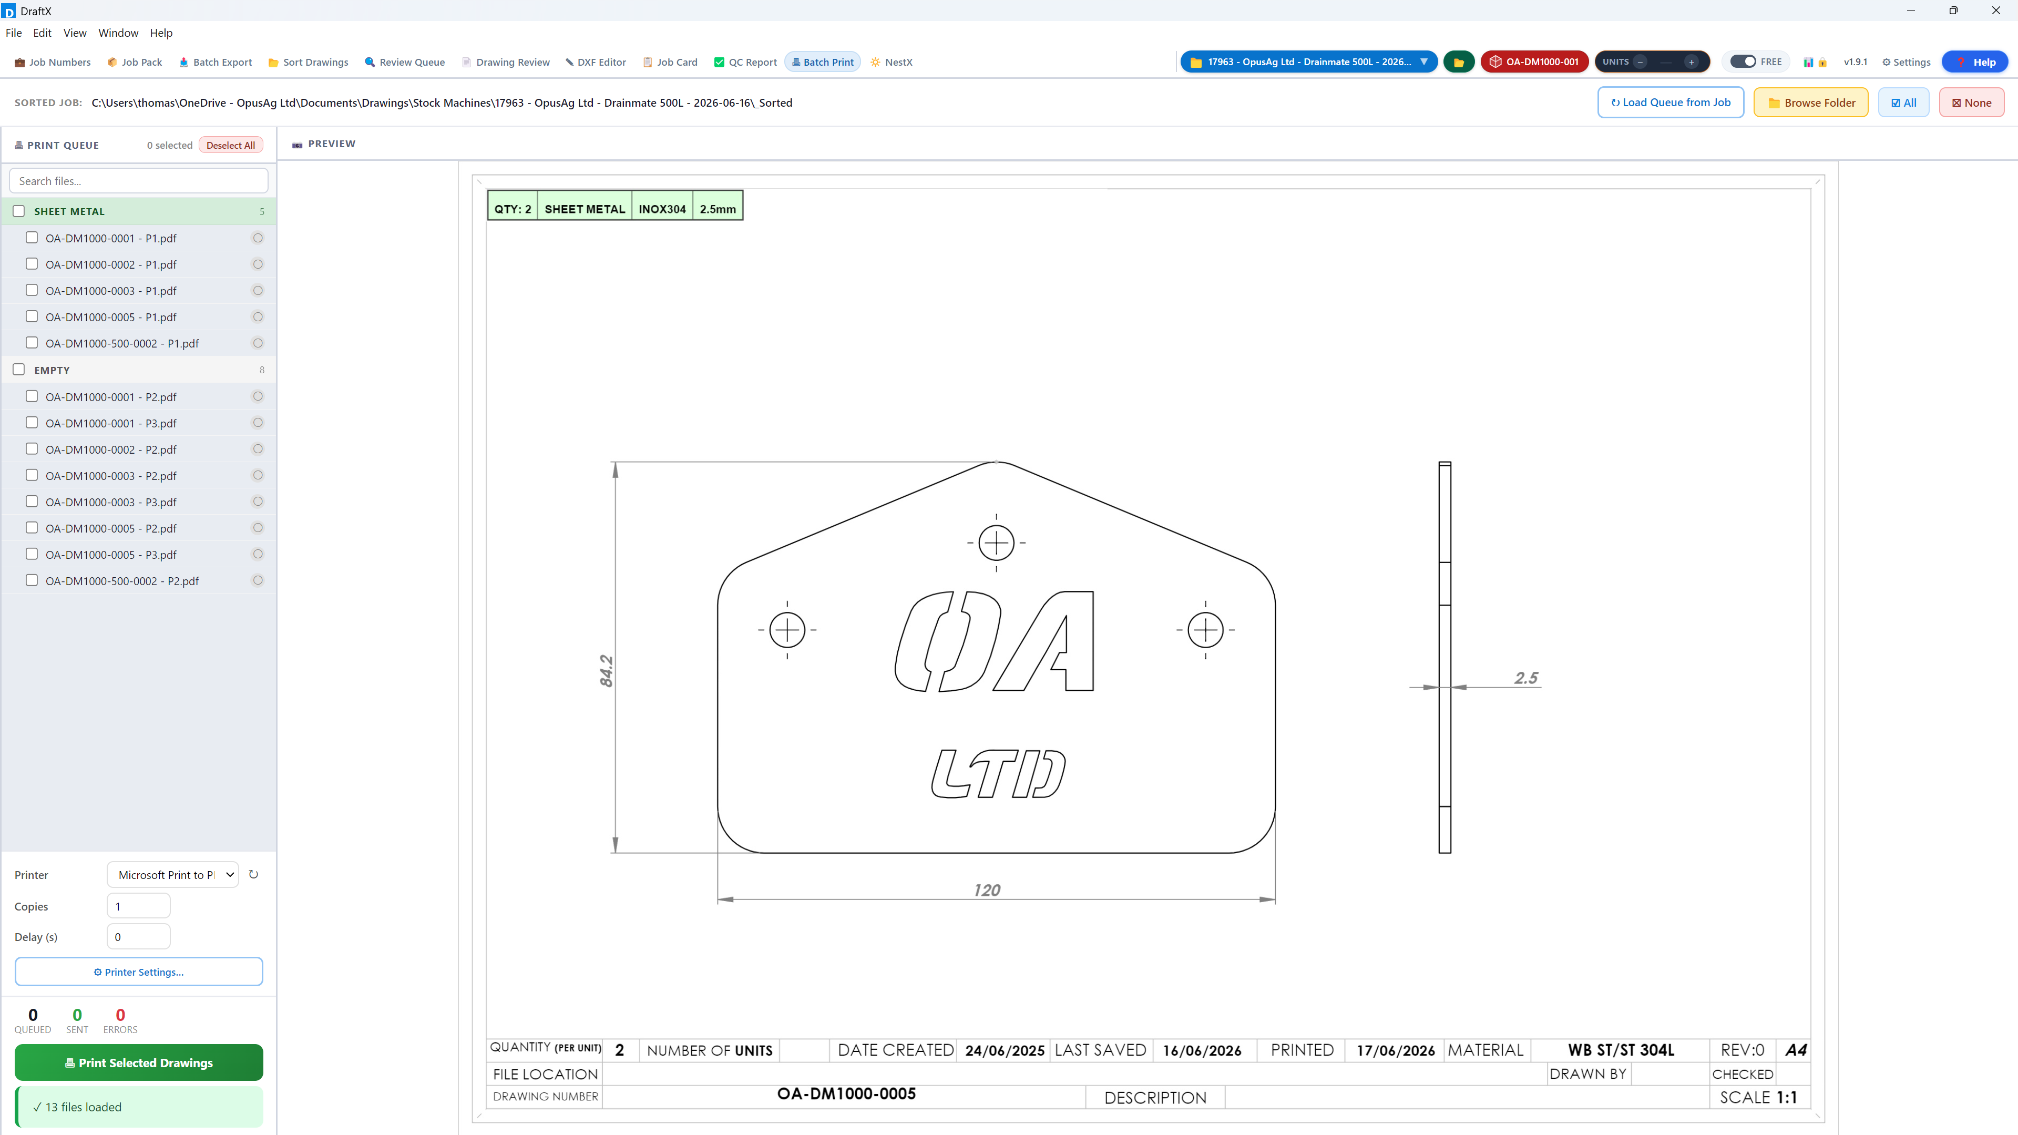Image resolution: width=2018 pixels, height=1135 pixels.
Task: Open the File menu
Action: [13, 33]
